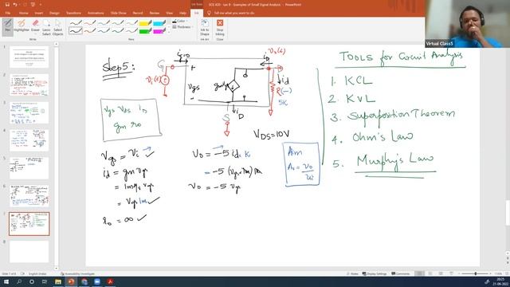Click Ink to Shape button
The width and height of the screenshot is (510, 287).
coord(205,27)
